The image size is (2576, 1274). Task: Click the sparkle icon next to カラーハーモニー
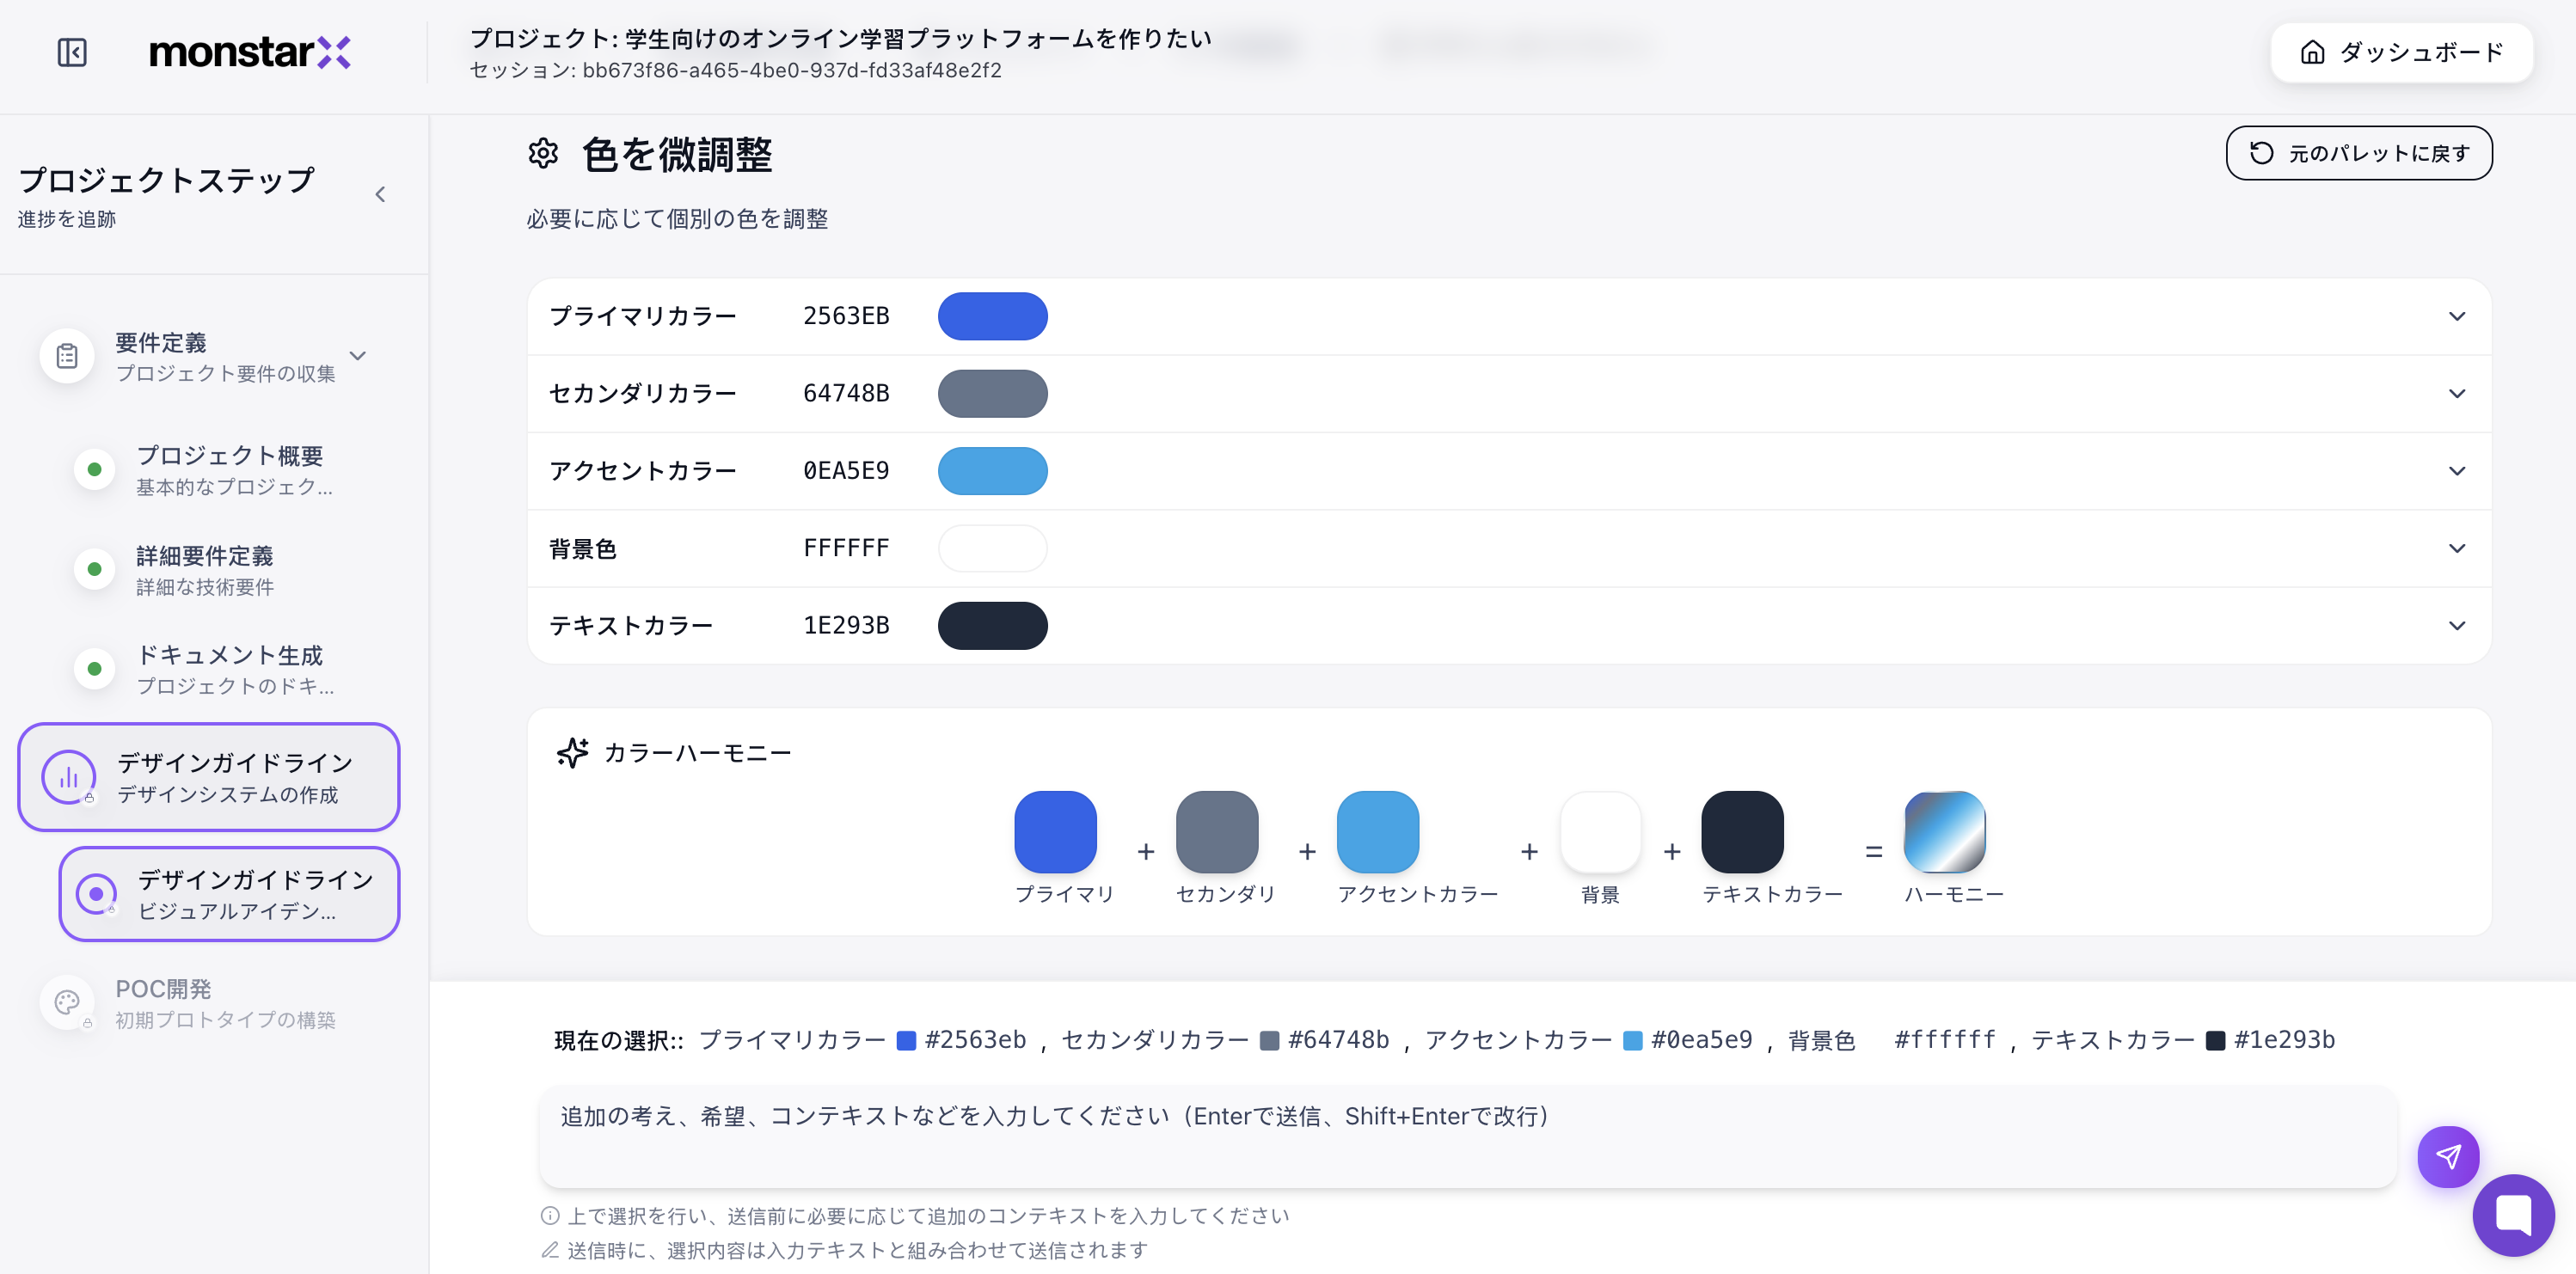click(572, 753)
